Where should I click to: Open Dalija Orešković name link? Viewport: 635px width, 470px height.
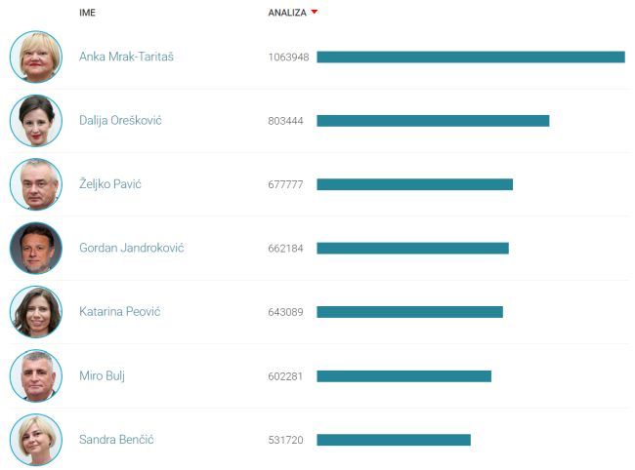tap(120, 121)
